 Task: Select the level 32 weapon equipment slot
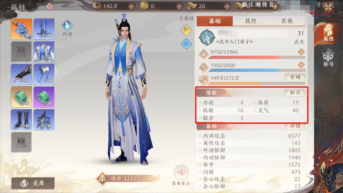21,29
